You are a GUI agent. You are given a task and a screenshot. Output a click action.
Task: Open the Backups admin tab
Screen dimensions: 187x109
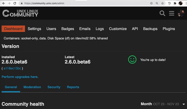click(150, 29)
